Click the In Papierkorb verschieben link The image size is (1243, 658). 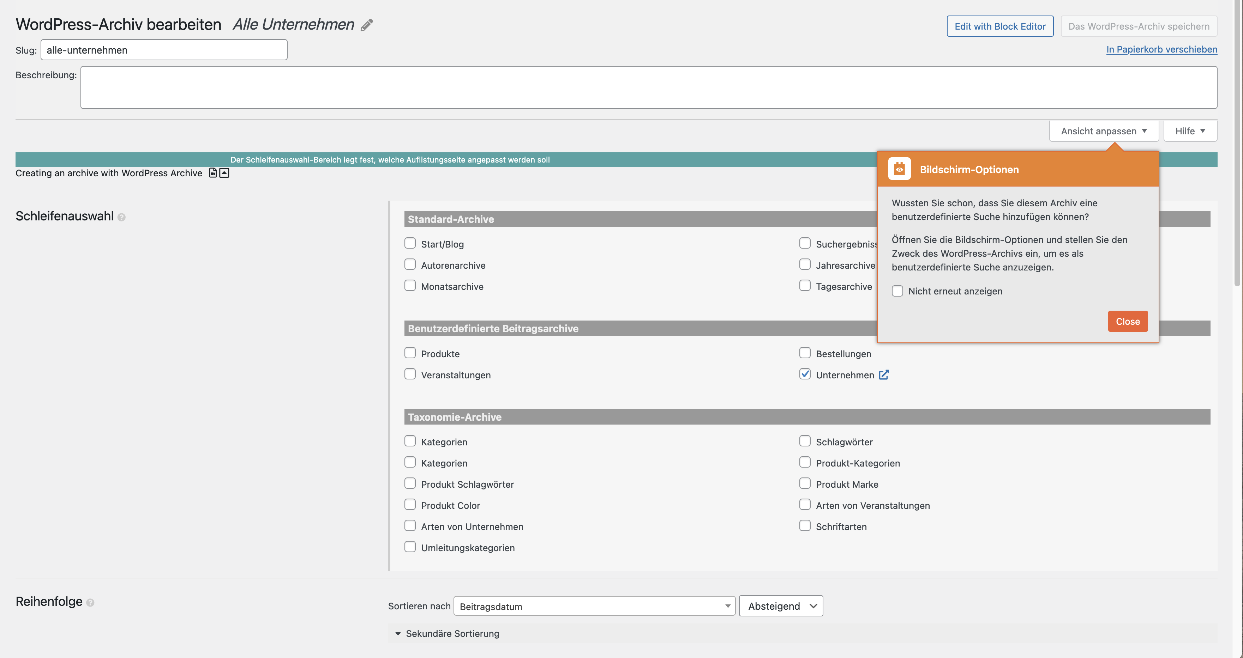[1161, 49]
